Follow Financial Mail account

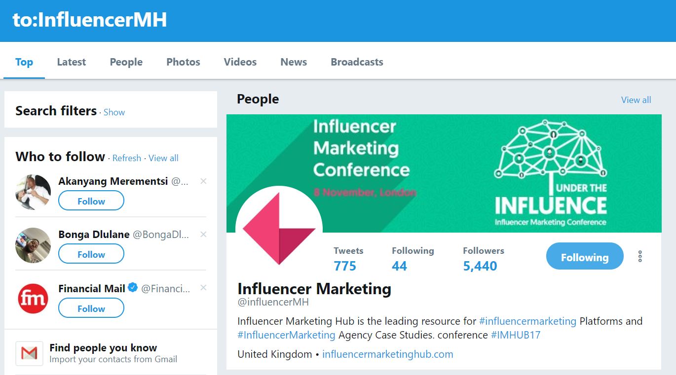91,308
